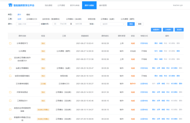
Task: Select the checkbox for 分享课程学习 row
Action: [10, 43]
